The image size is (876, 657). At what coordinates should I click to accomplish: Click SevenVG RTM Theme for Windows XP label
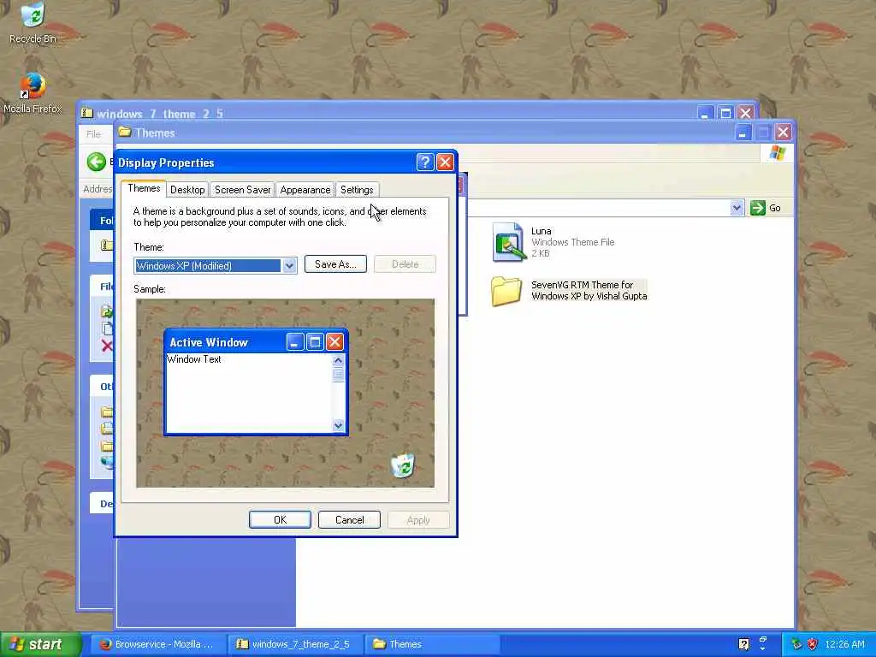(x=589, y=291)
